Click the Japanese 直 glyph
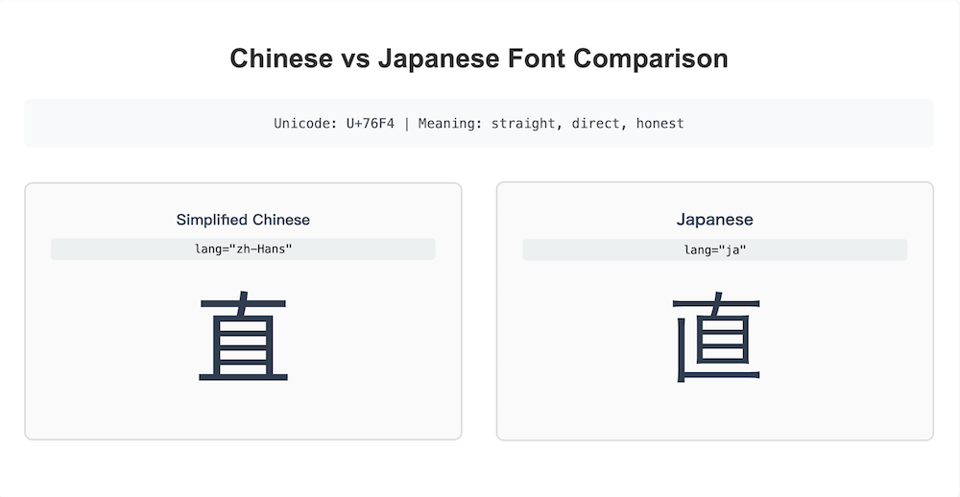 (x=715, y=338)
